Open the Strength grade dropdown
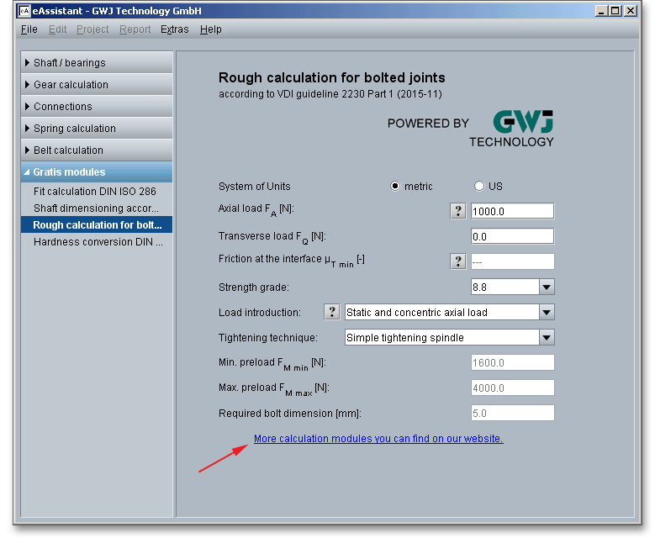Image resolution: width=655 pixels, height=538 pixels. 547,287
